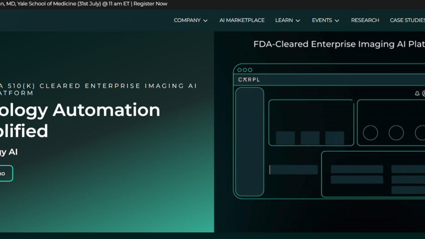The height and width of the screenshot is (239, 425).
Task: Click the user profile icon beside the bell
Action: 423,94
